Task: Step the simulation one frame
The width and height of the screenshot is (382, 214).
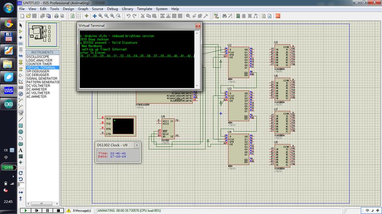Action: [37, 211]
